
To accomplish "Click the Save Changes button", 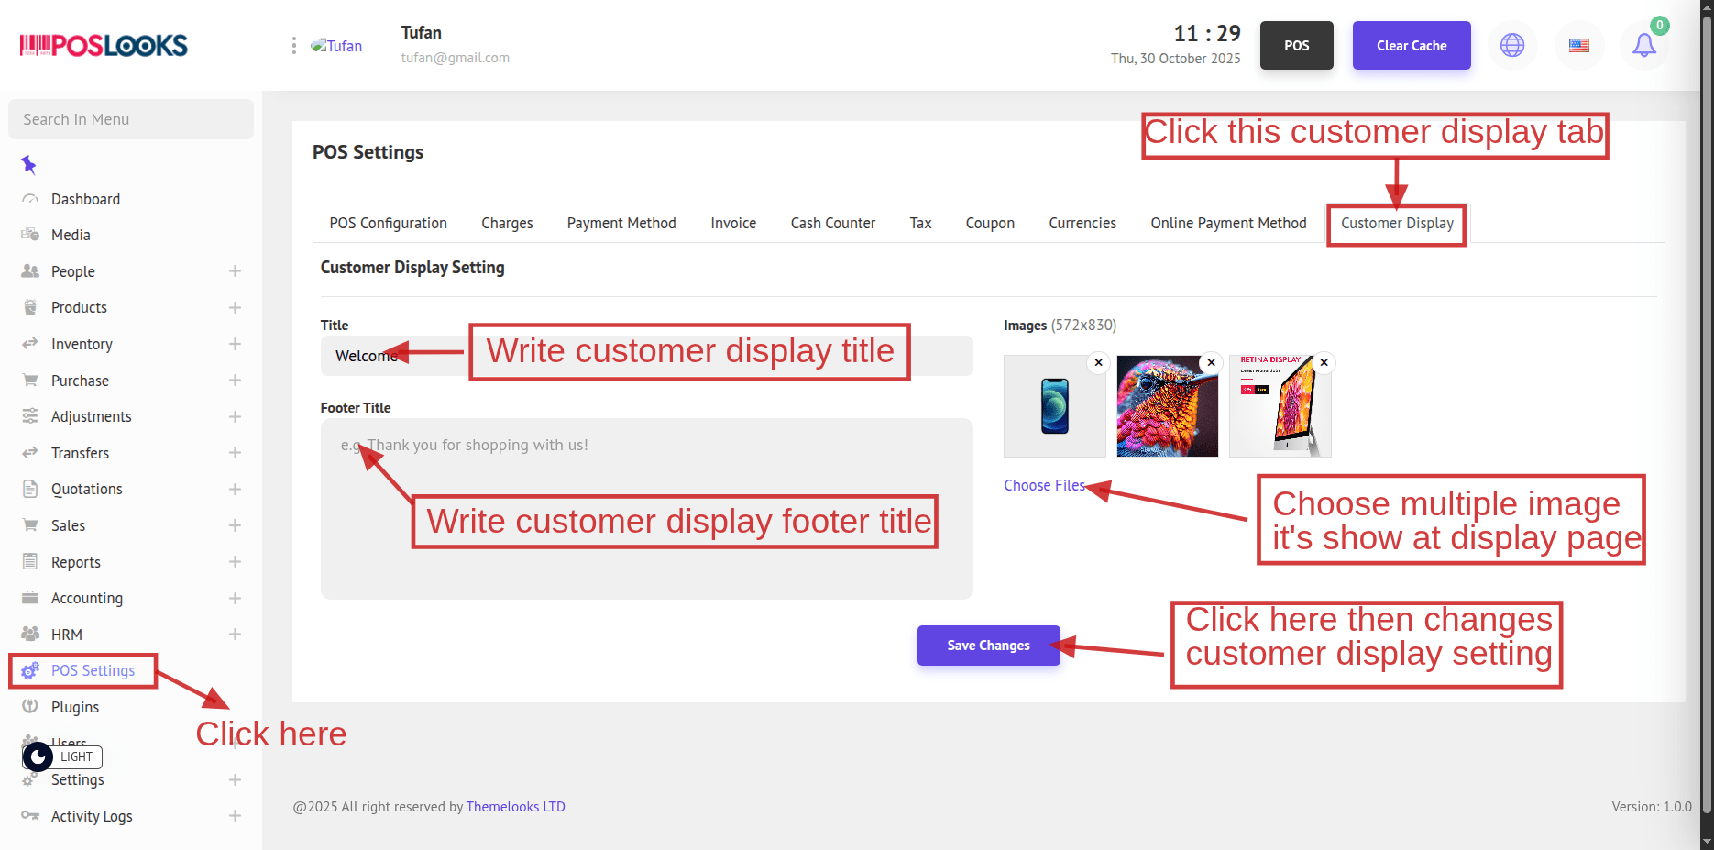I will pyautogui.click(x=988, y=646).
